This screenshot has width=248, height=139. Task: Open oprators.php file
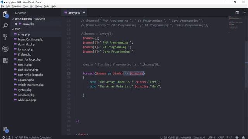(26, 80)
